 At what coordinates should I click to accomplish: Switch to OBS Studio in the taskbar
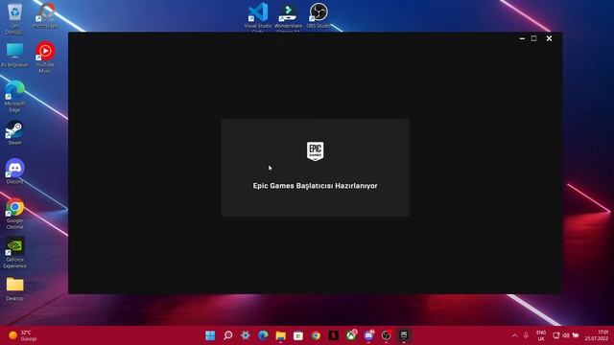tap(387, 335)
